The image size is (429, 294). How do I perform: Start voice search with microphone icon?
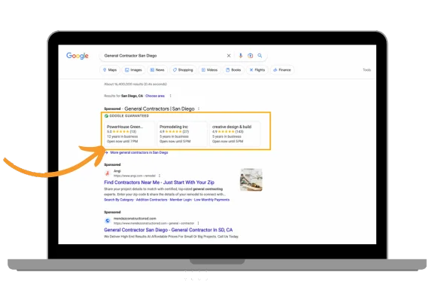click(x=241, y=56)
